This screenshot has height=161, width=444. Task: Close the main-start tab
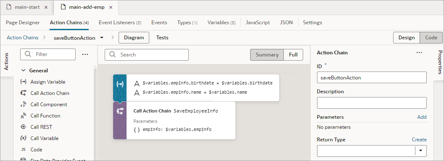pos(46,8)
